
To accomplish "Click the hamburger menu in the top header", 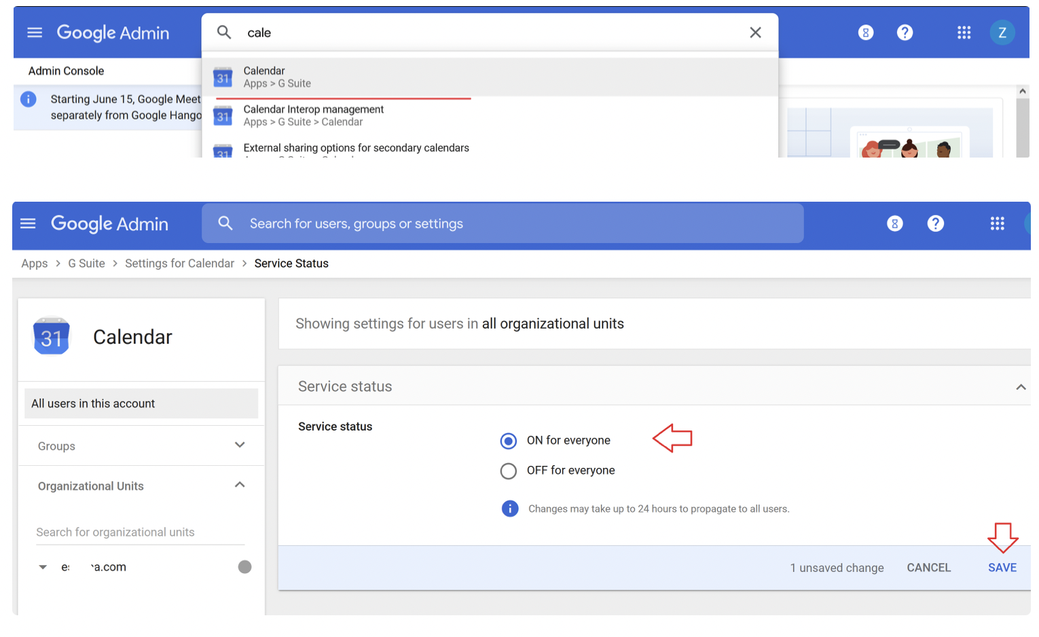I will point(35,33).
